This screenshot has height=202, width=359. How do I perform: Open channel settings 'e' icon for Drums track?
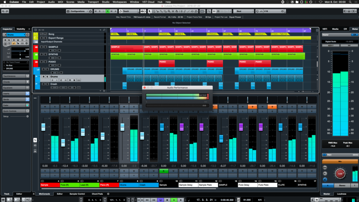(61, 80)
